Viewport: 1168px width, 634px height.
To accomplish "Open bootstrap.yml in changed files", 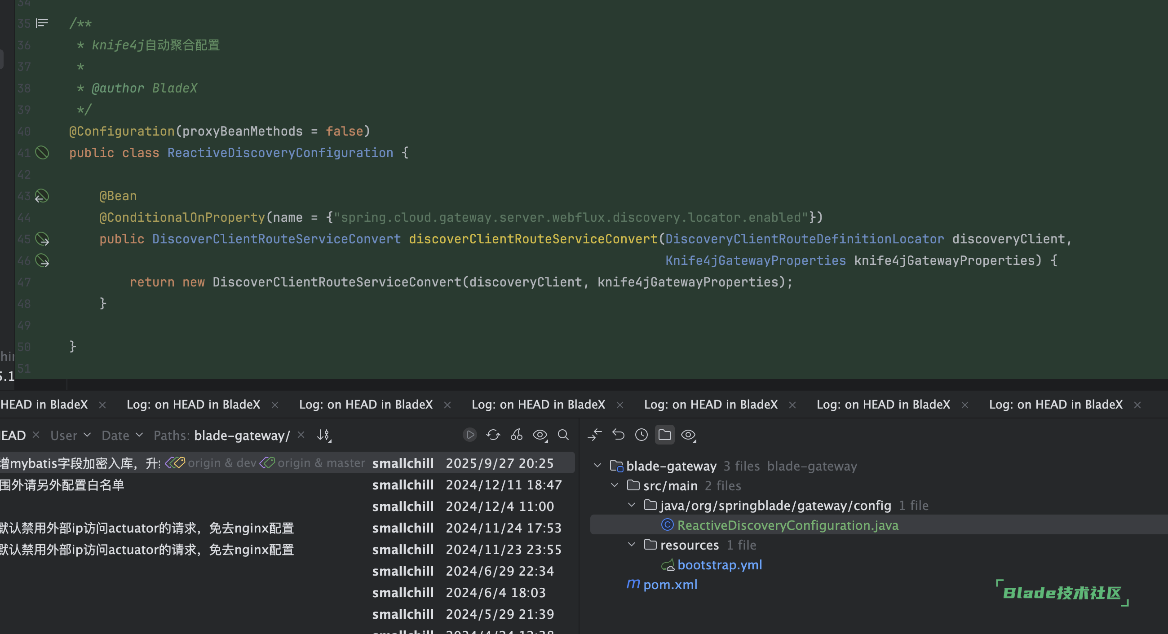I will click(x=719, y=565).
